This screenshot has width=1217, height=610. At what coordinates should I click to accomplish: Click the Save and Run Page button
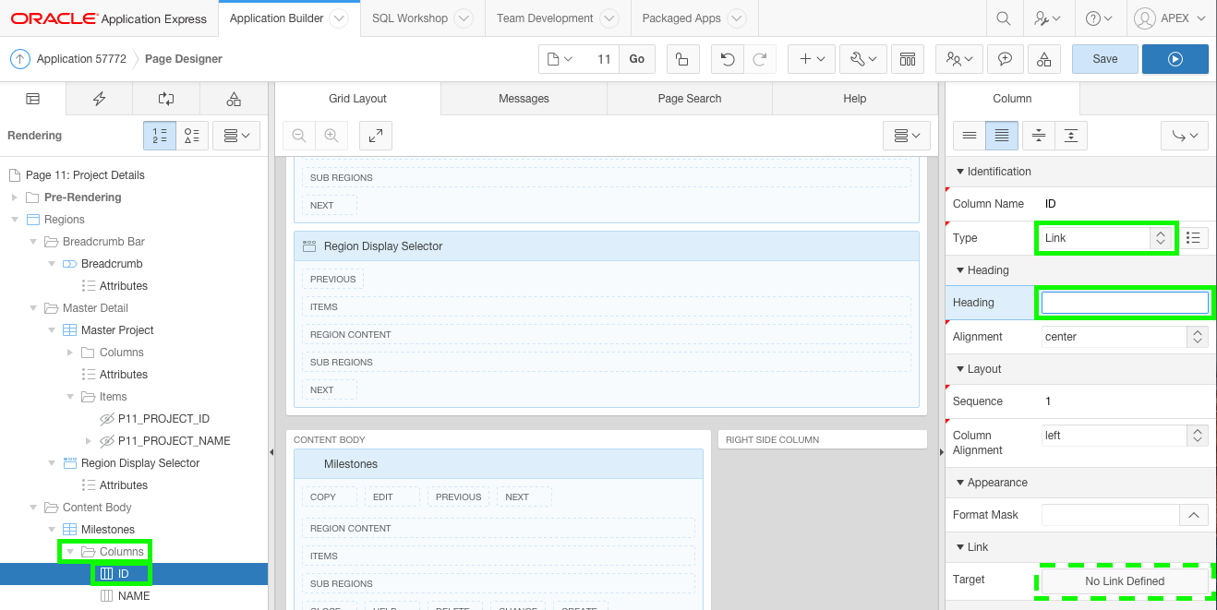point(1175,59)
